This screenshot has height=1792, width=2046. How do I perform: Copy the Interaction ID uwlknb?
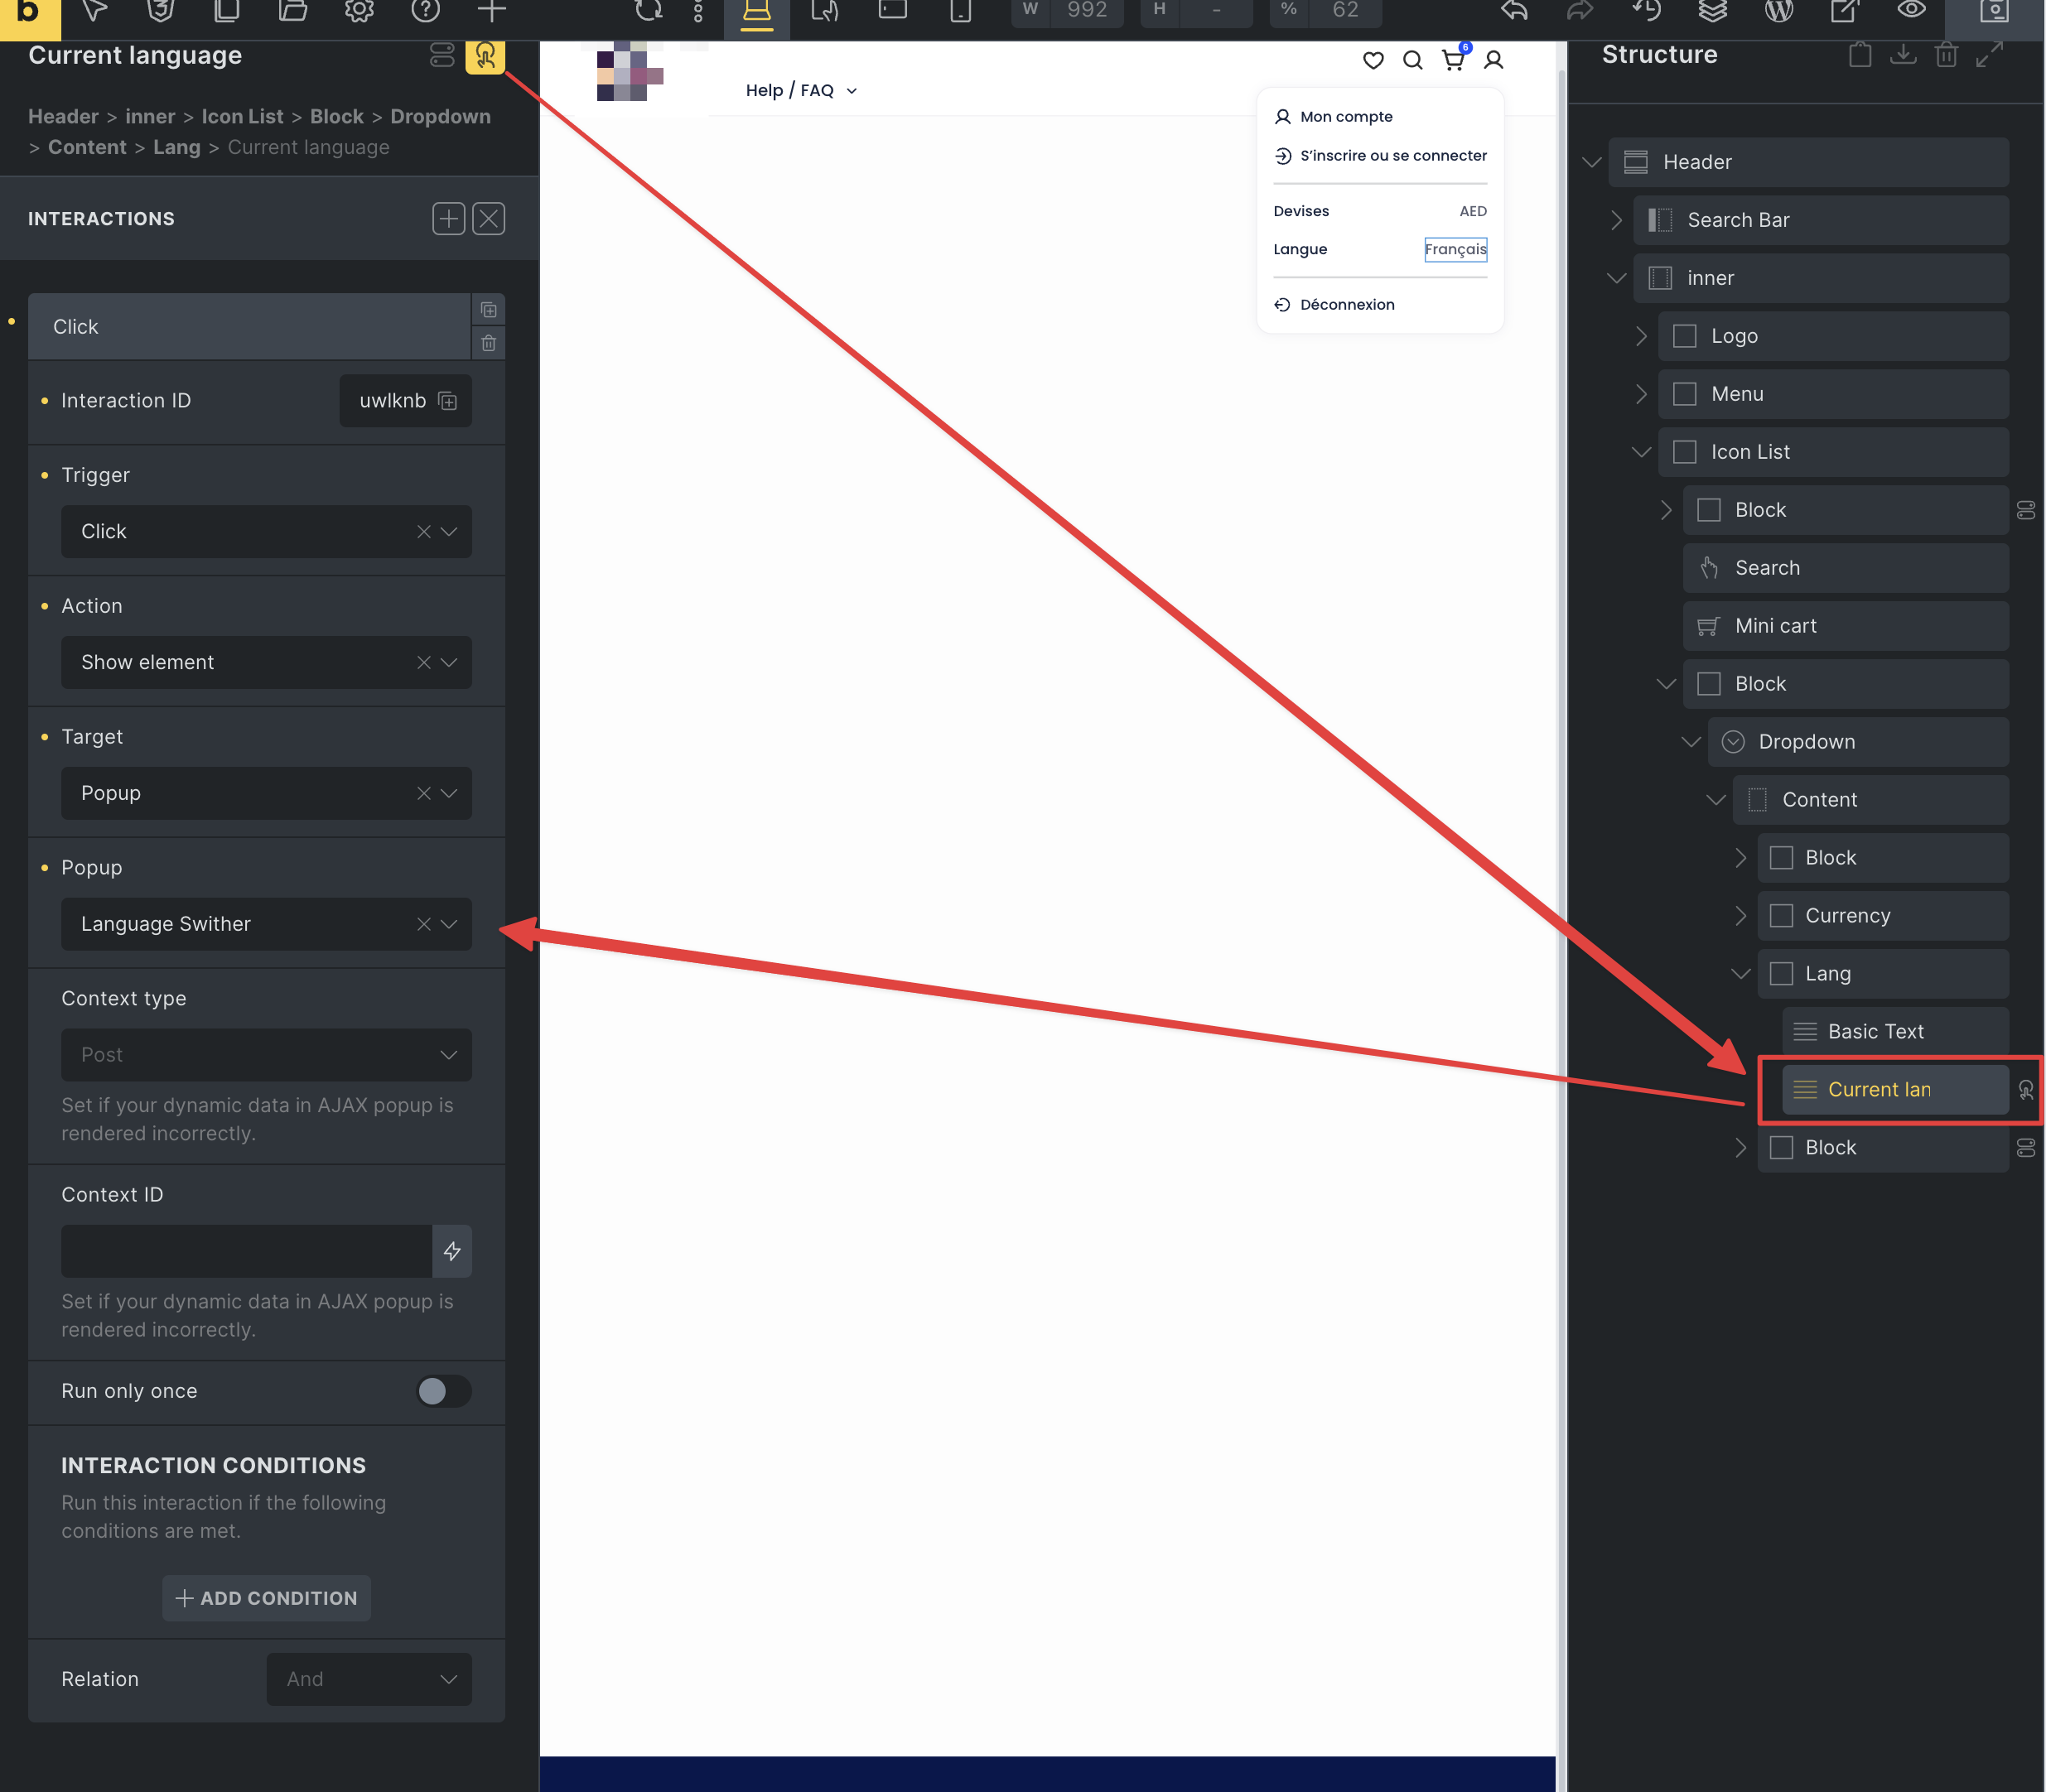point(448,401)
